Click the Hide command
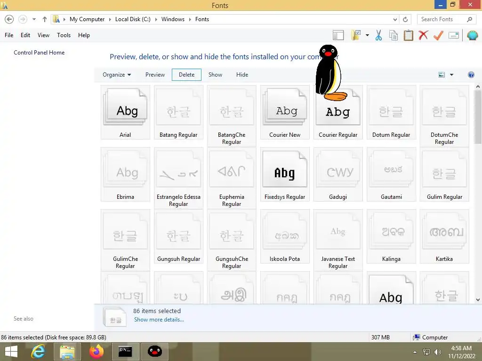The height and width of the screenshot is (361, 482). 242,75
